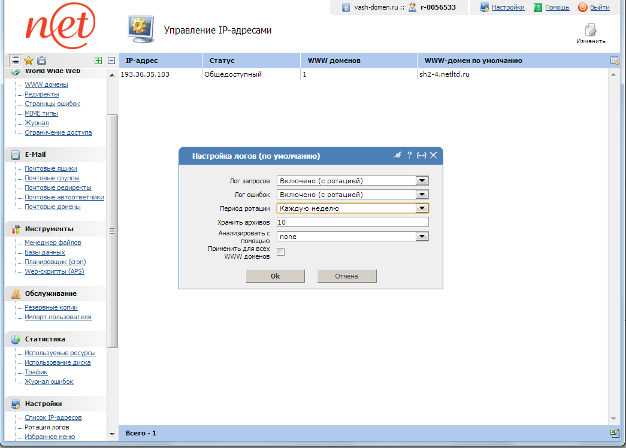
Task: Open the Лог запросов dropdown
Action: (x=422, y=180)
